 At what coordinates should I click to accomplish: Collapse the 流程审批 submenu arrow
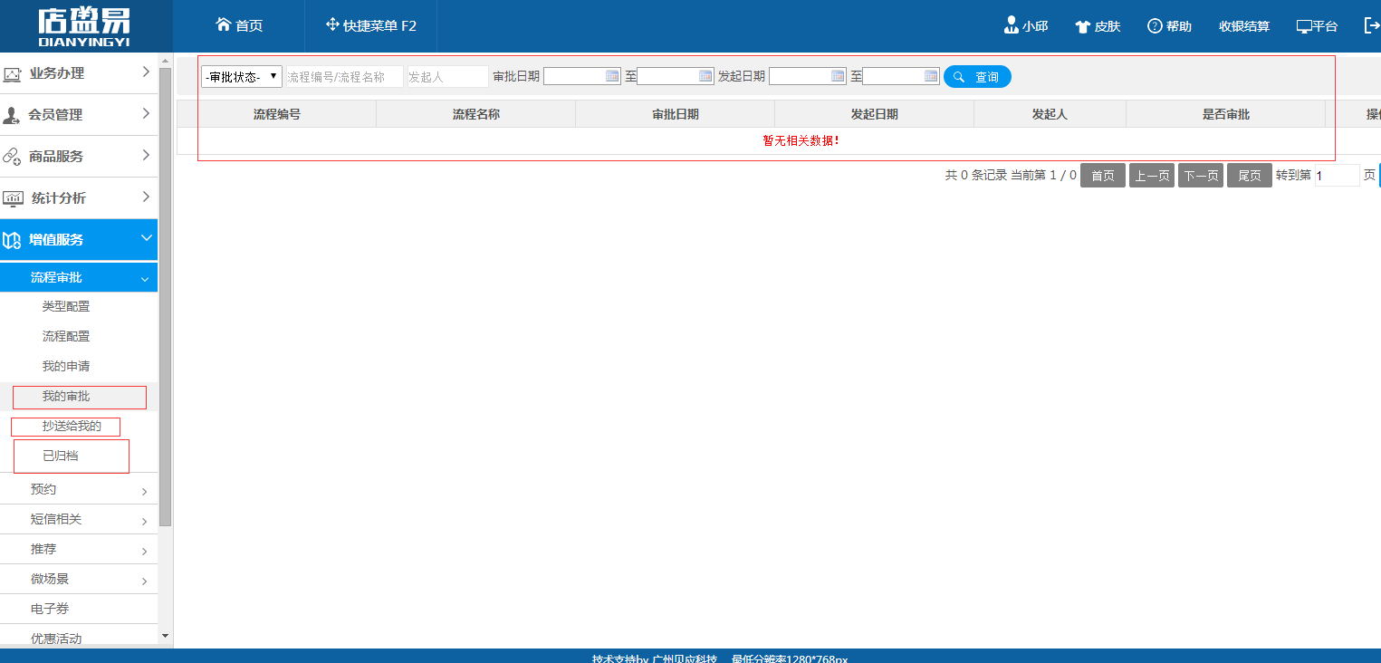pos(145,279)
